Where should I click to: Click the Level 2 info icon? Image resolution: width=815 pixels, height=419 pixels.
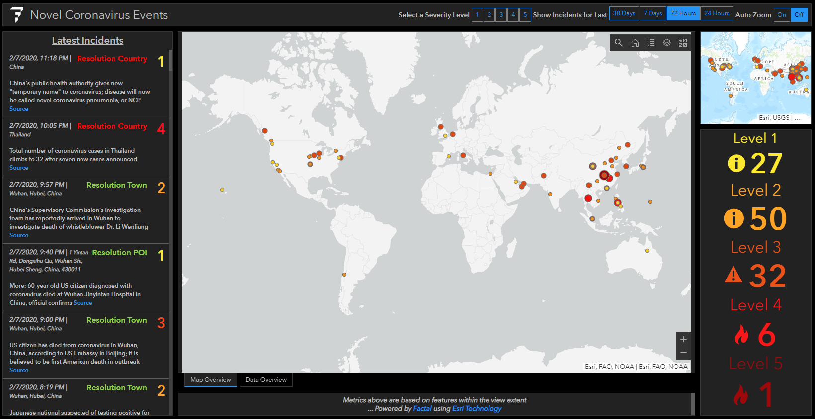coord(733,218)
